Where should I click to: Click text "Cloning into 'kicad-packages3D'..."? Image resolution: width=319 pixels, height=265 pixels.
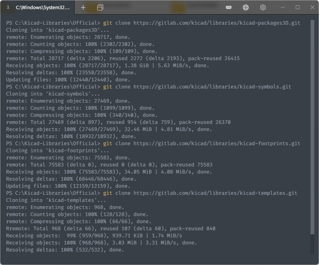coord(58,30)
